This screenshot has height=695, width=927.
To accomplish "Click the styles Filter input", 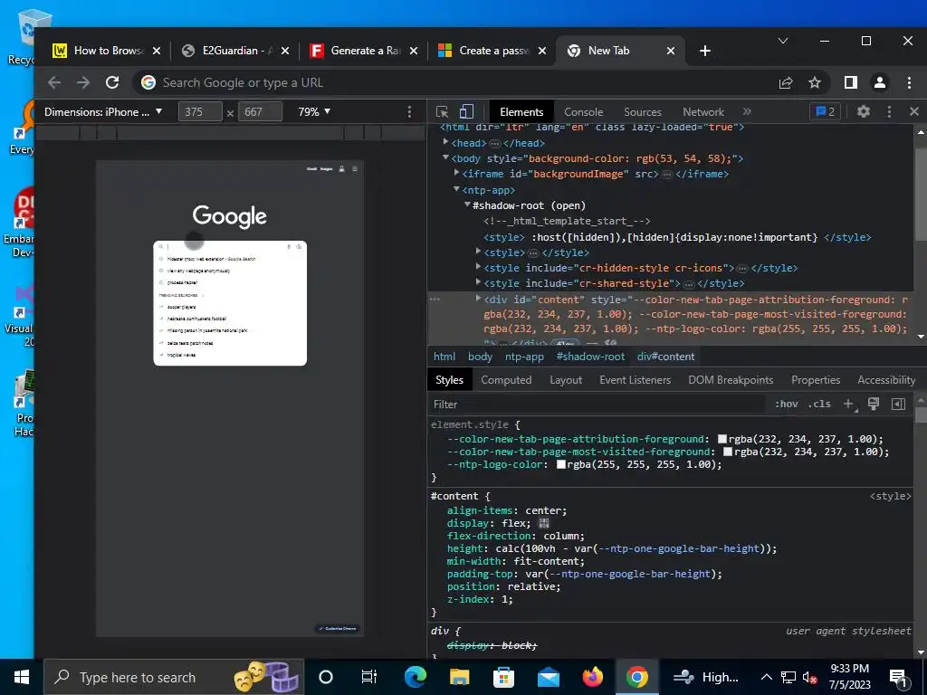I will point(597,405).
